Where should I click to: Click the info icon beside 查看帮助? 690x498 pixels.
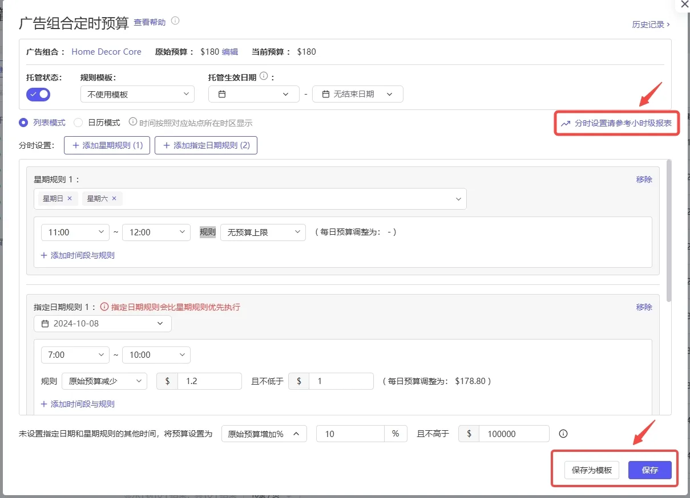175,21
